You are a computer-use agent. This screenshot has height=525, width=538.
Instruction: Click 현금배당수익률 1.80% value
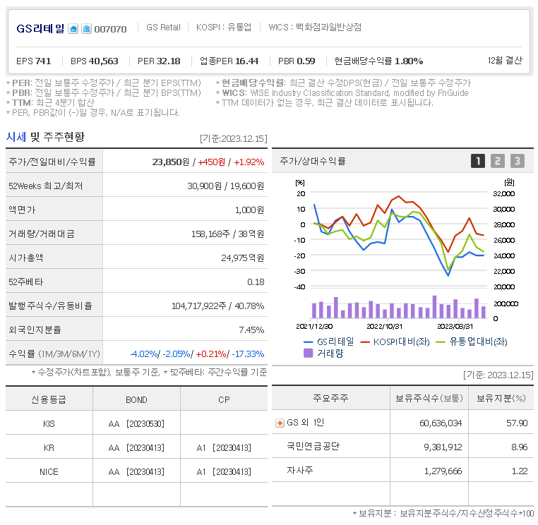click(x=378, y=61)
